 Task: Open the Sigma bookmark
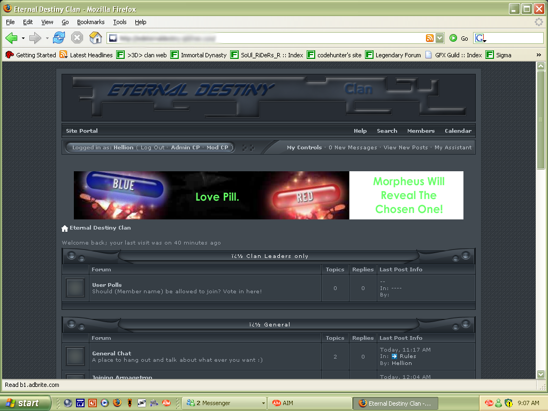pos(499,55)
